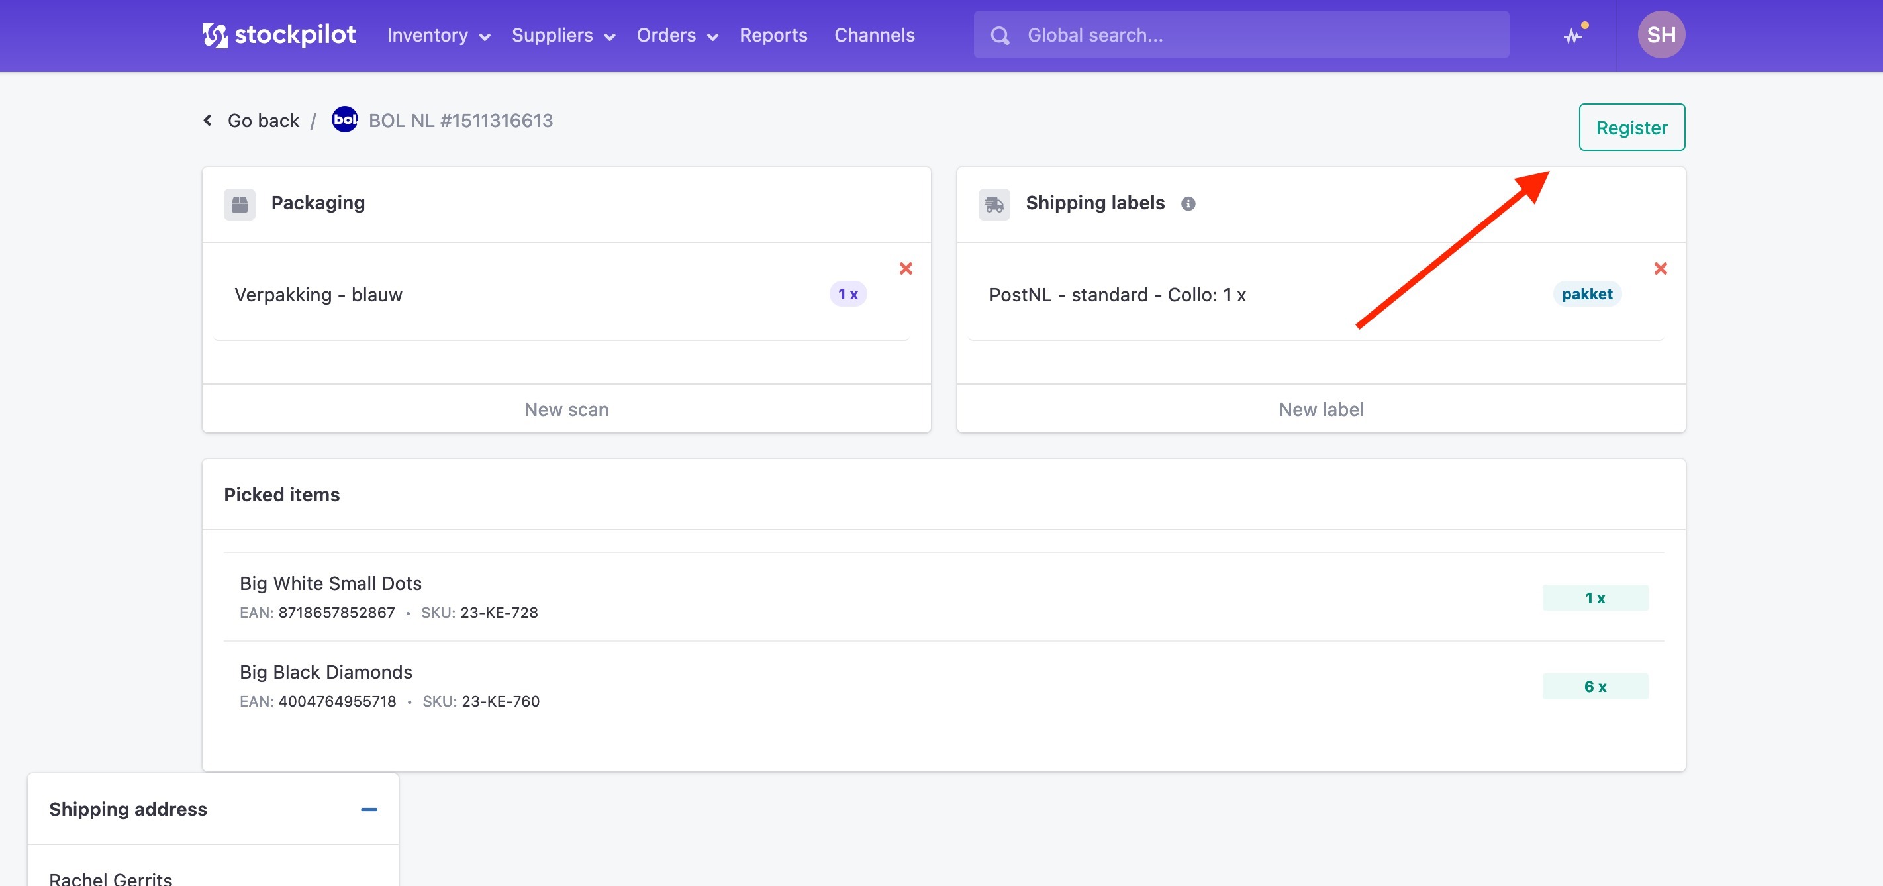Click 6 x quantity of Big Black Diamonds
The height and width of the screenshot is (886, 1883).
click(1594, 686)
